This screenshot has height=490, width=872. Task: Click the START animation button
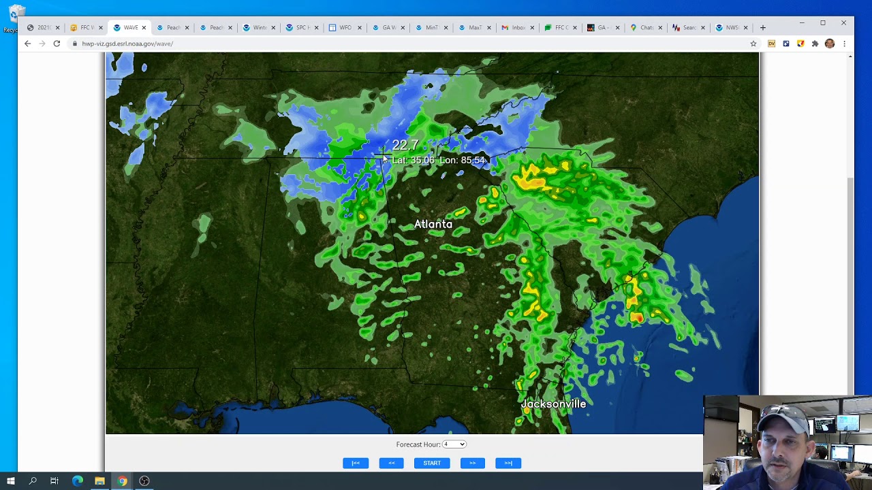[x=432, y=463]
